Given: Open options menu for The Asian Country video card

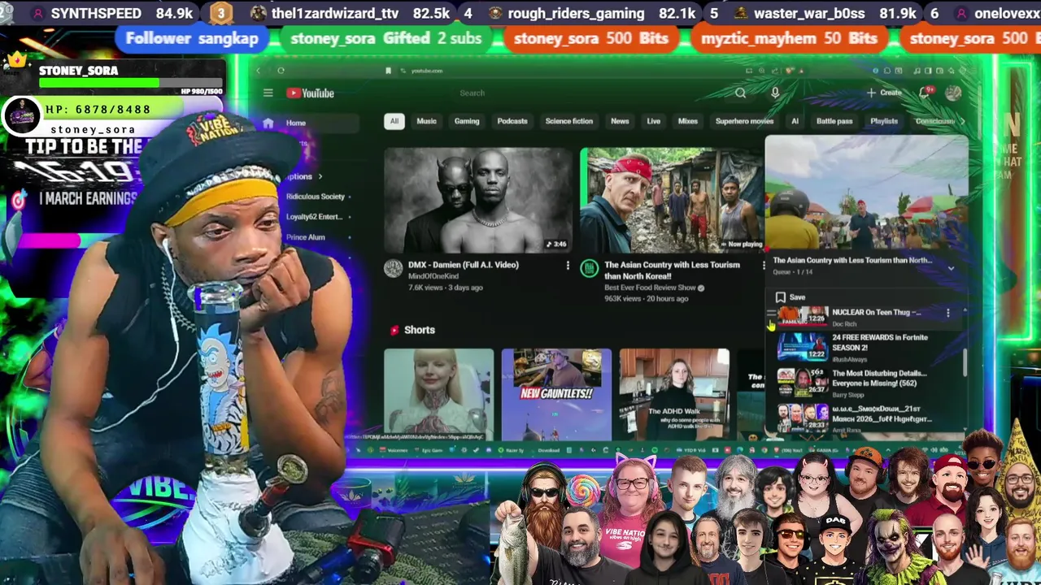Looking at the screenshot, I should click(763, 265).
